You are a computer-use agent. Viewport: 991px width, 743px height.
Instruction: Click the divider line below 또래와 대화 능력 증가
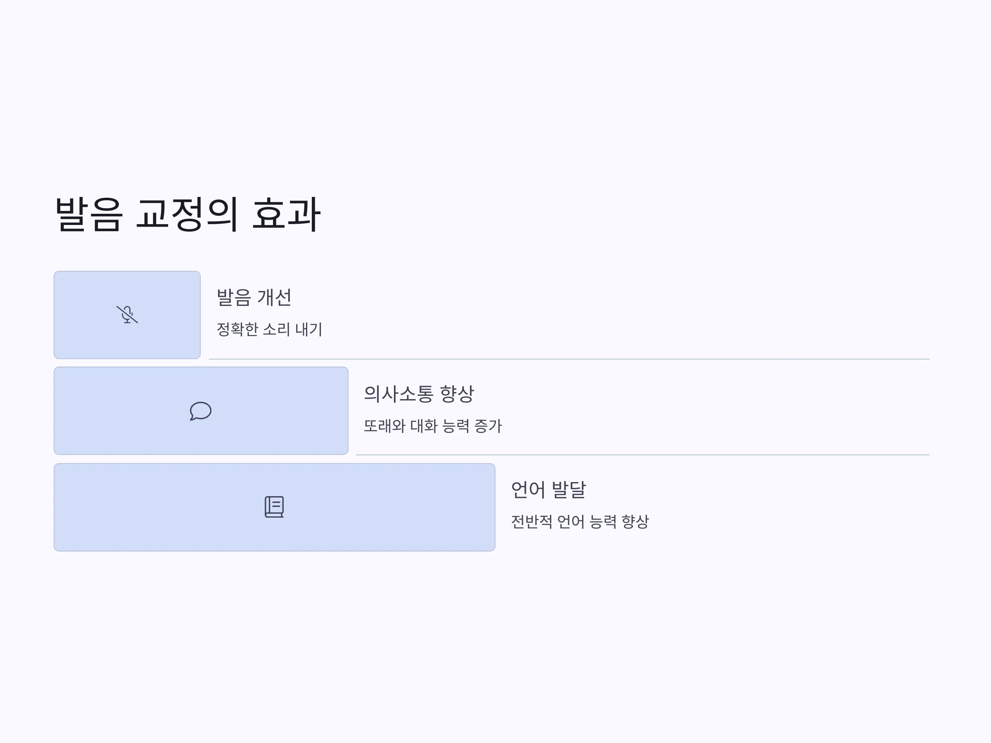coord(642,454)
